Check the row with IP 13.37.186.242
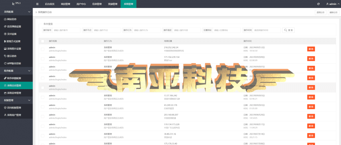Image resolution: width=341 pixels, height=145 pixels. point(42,97)
